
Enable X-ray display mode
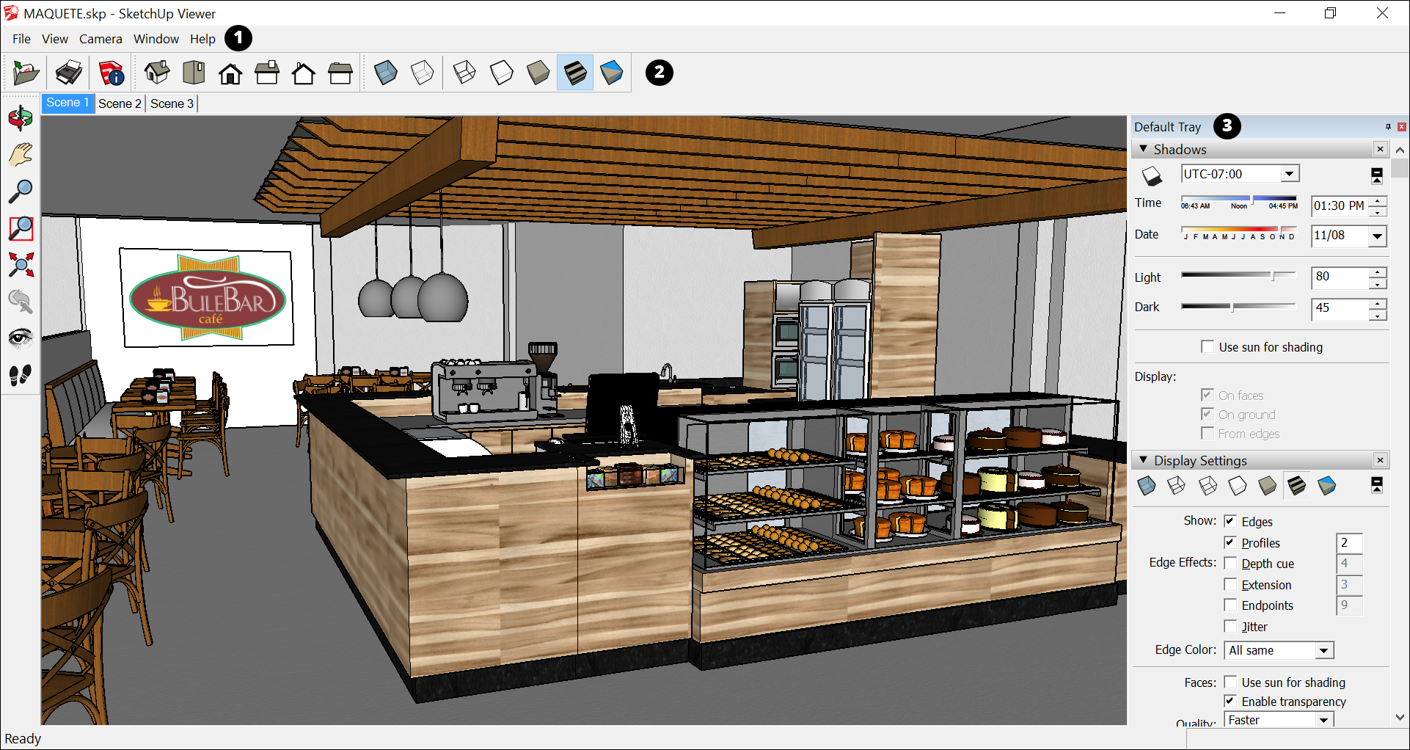(x=386, y=73)
